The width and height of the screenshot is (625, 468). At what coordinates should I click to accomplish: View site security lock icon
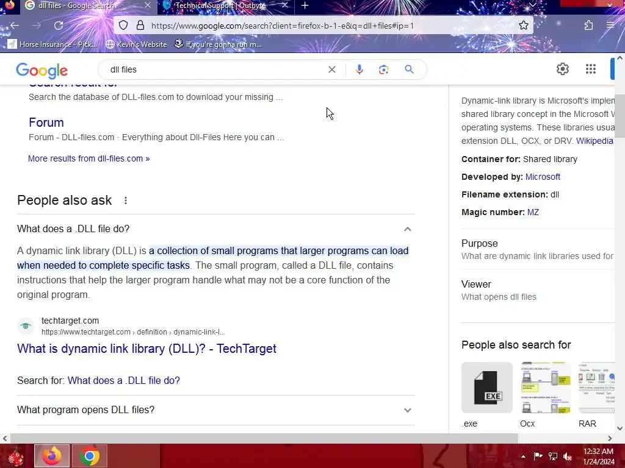click(140, 26)
